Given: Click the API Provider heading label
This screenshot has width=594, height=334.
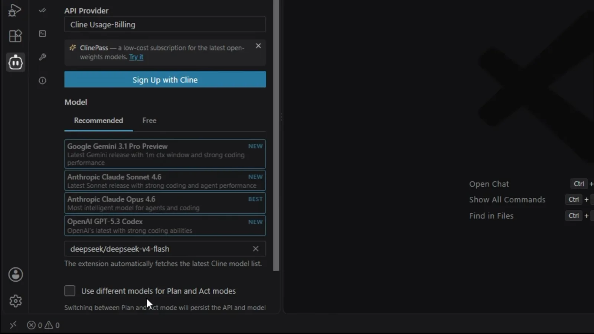Looking at the screenshot, I should coord(87,11).
